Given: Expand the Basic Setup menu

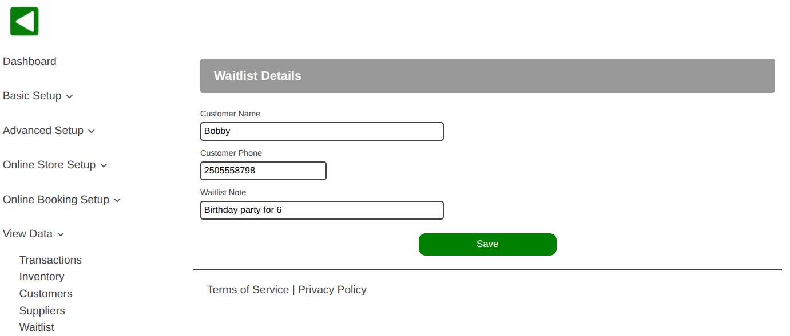Looking at the screenshot, I should point(38,96).
